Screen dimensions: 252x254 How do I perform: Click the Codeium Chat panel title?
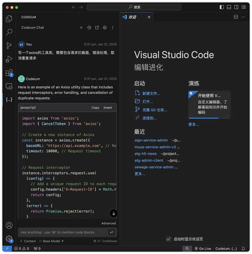[32, 28]
